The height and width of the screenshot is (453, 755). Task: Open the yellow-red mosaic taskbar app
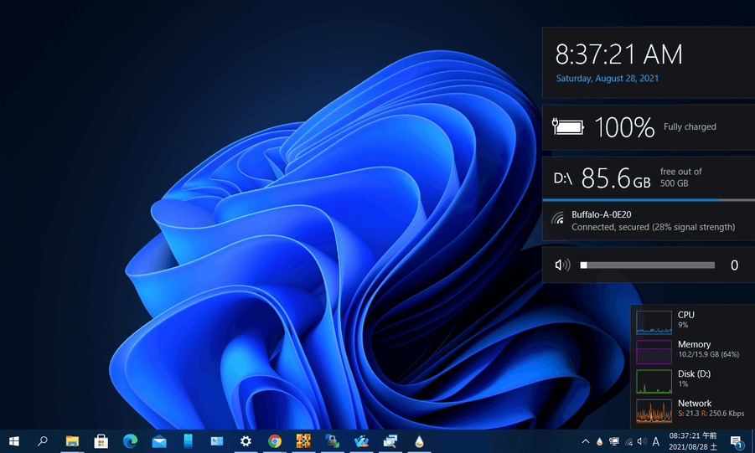coord(303,441)
